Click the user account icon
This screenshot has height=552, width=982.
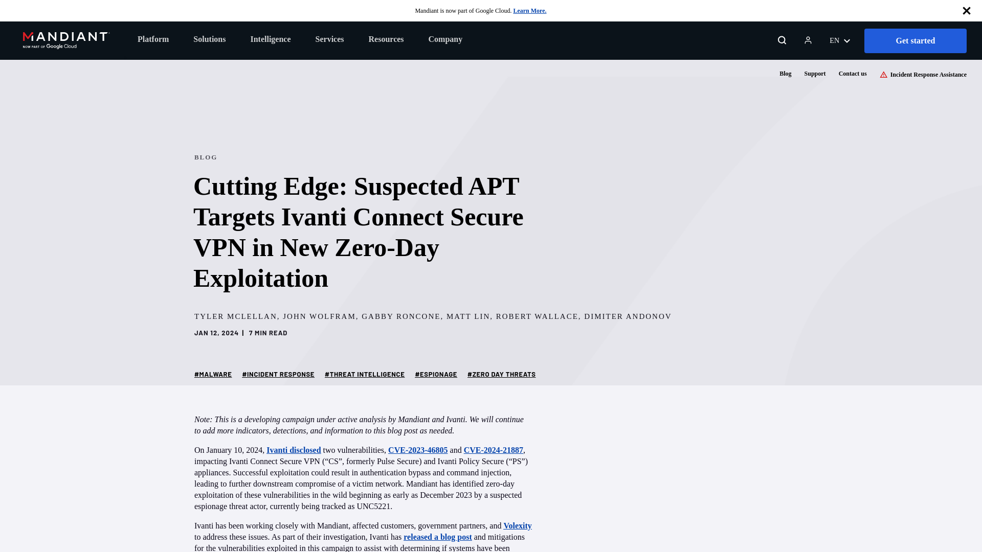click(x=808, y=40)
